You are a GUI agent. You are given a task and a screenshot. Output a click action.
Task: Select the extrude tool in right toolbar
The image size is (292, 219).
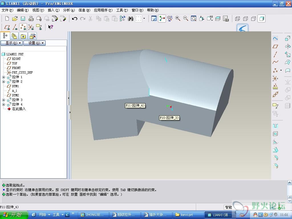click(287, 38)
